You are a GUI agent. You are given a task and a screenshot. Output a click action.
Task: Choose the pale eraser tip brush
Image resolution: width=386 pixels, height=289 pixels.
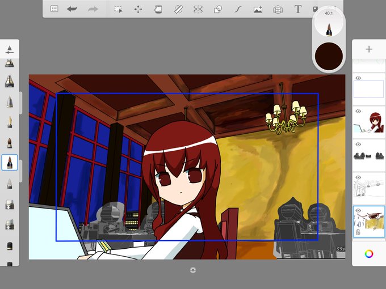click(10, 184)
